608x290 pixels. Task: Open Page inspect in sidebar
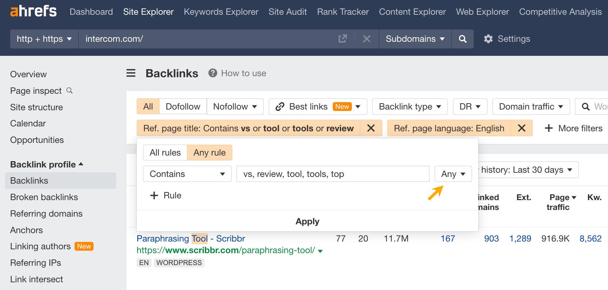tap(36, 91)
